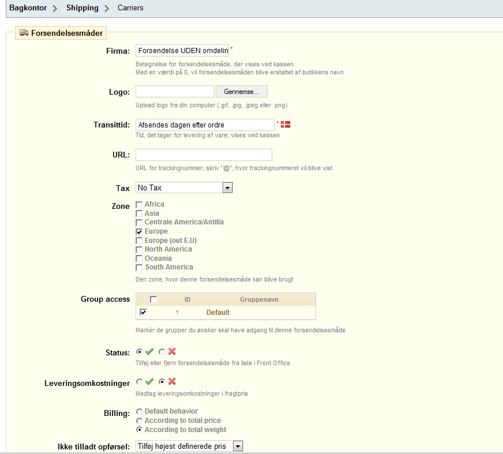Screen dimensions: 503x454
Task: Choose According to total weight billing
Action: click(x=139, y=430)
